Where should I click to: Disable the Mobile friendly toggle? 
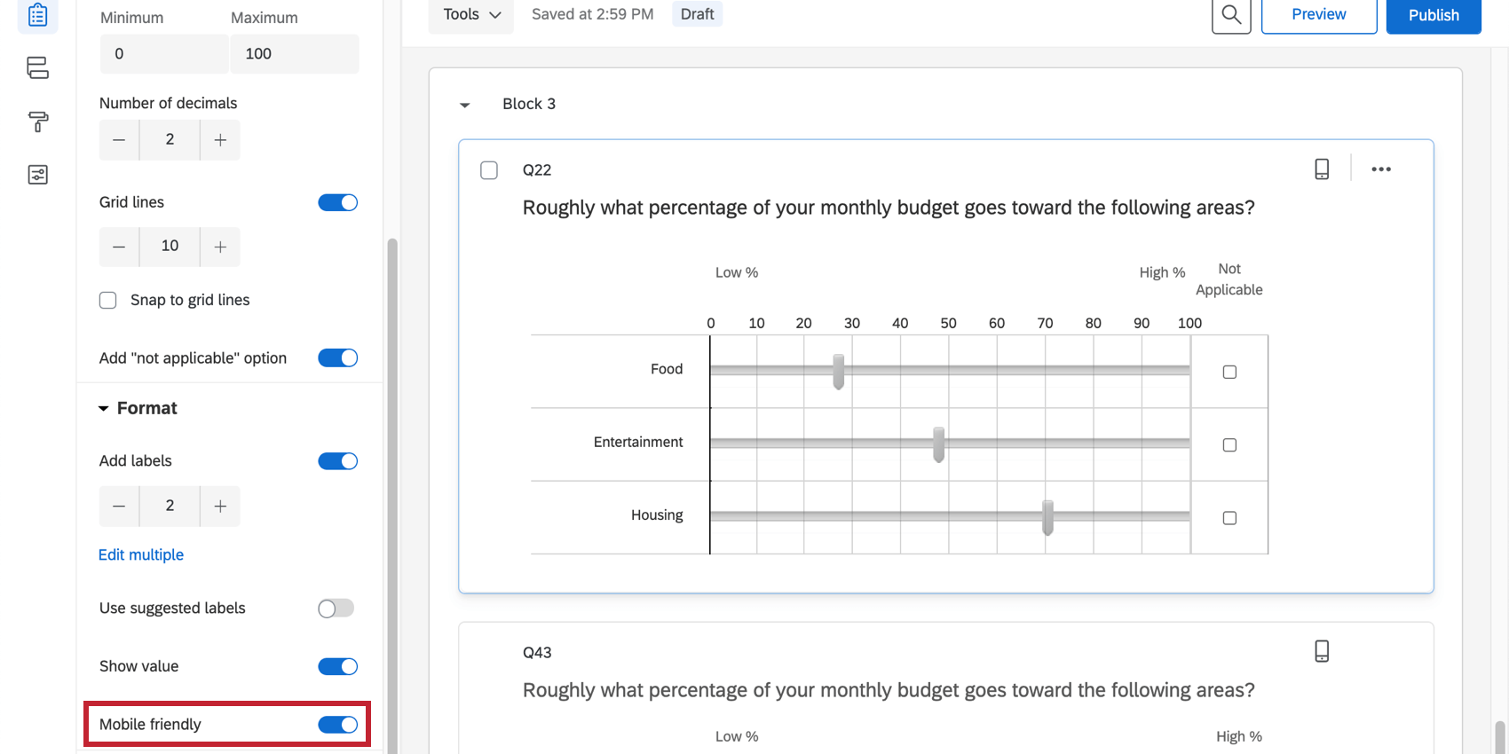pos(337,725)
